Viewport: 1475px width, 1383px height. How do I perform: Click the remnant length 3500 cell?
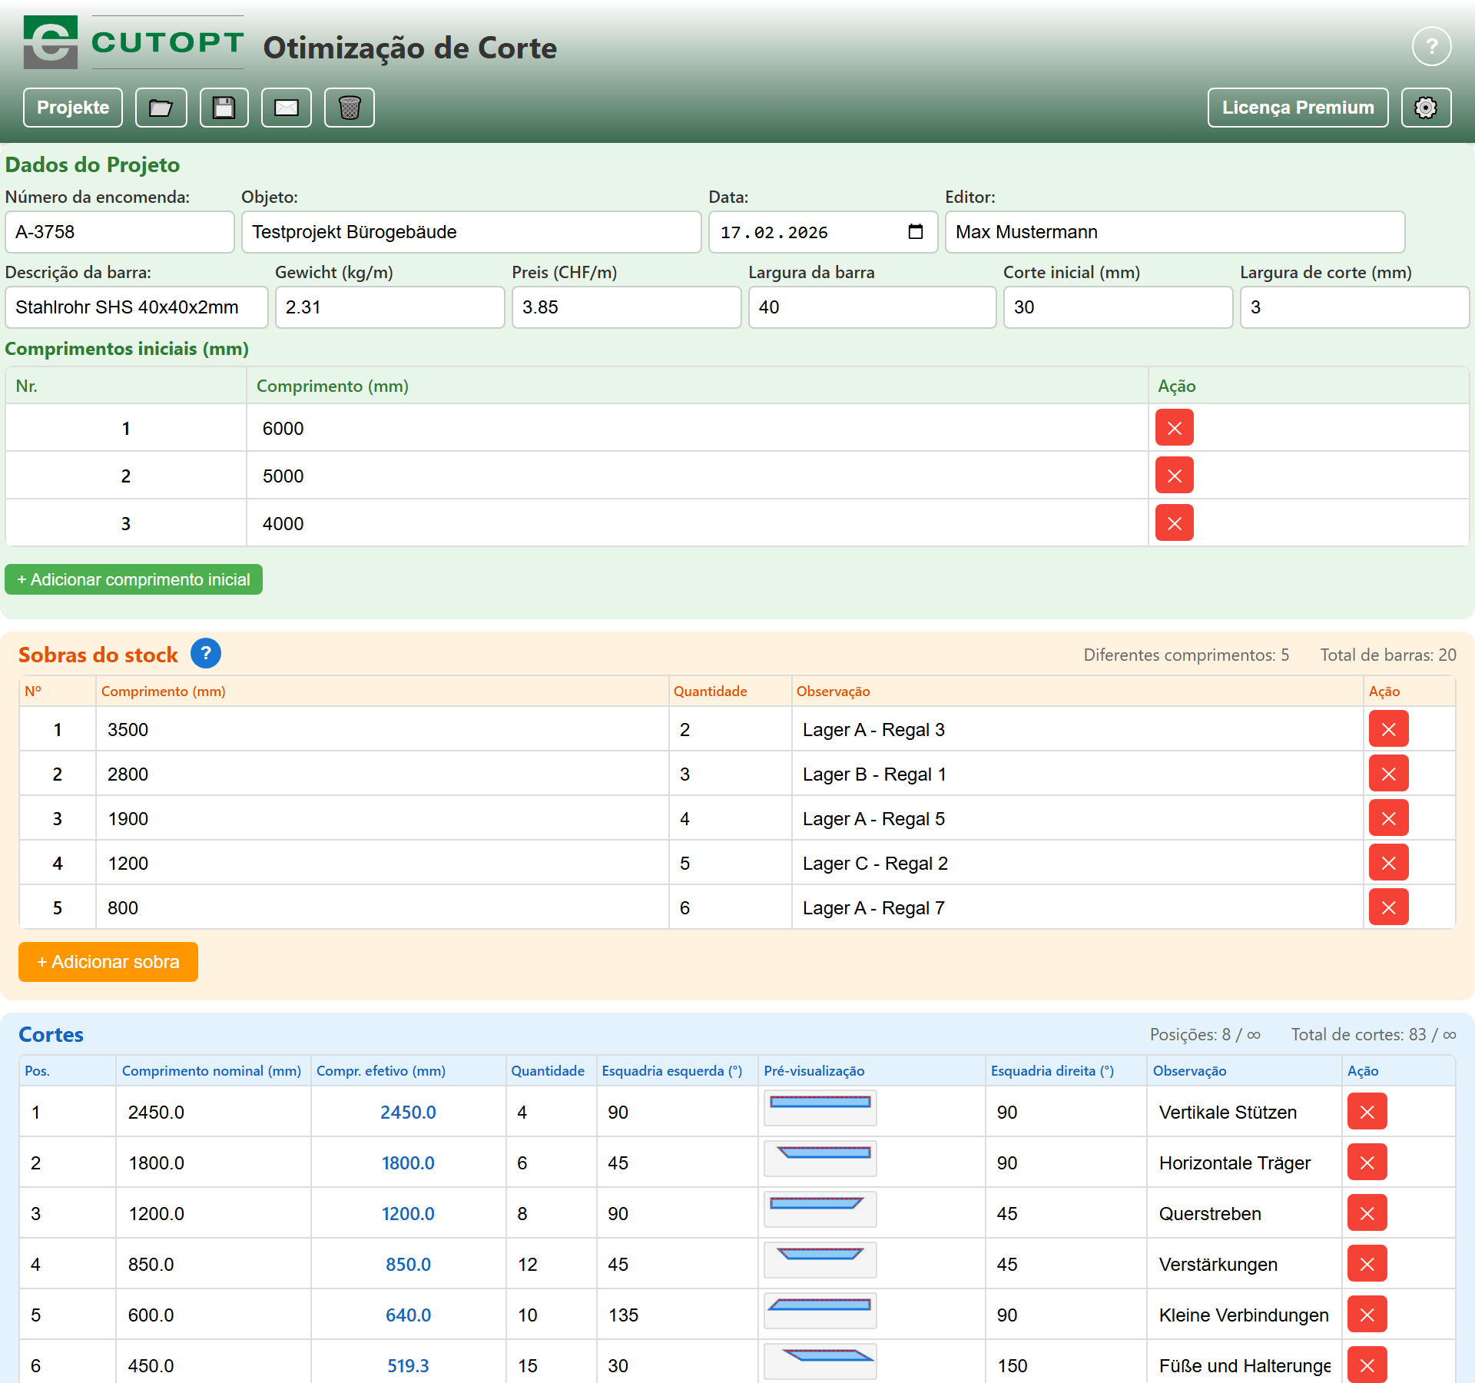click(383, 729)
